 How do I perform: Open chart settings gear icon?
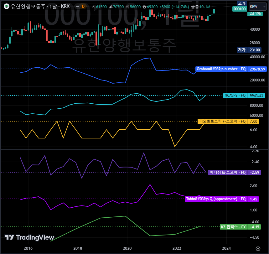pyautogui.click(x=258, y=248)
